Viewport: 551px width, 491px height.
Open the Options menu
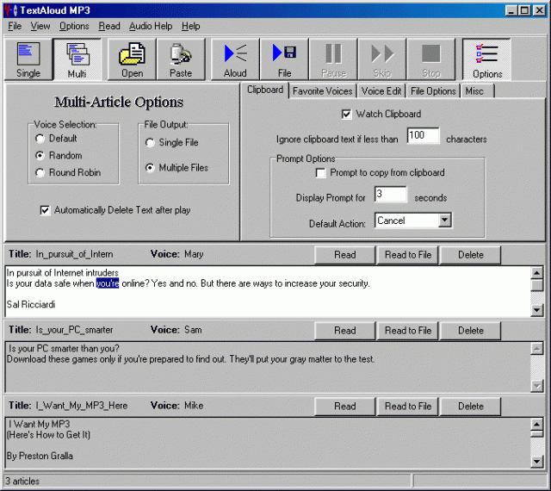[x=74, y=26]
